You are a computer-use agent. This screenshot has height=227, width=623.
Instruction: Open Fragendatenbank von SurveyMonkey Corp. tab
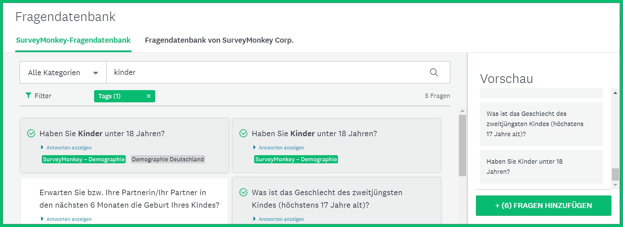pos(219,40)
